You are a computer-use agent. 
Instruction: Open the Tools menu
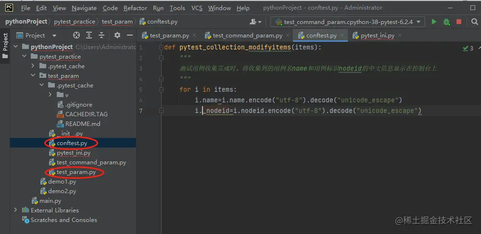[177, 8]
